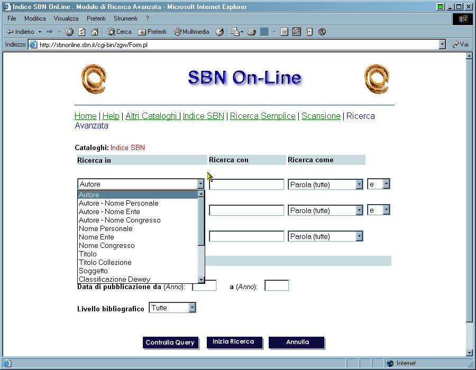Click the forward arrow toolbar icon
This screenshot has height=370, width=476.
click(50, 32)
